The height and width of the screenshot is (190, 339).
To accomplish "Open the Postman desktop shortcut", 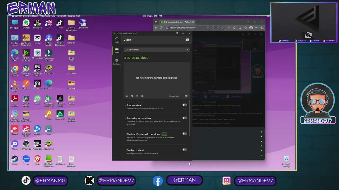I will (x=26, y=84).
